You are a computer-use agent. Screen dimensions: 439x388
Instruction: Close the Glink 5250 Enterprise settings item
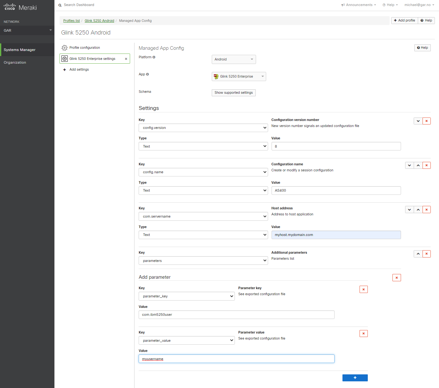pos(126,59)
